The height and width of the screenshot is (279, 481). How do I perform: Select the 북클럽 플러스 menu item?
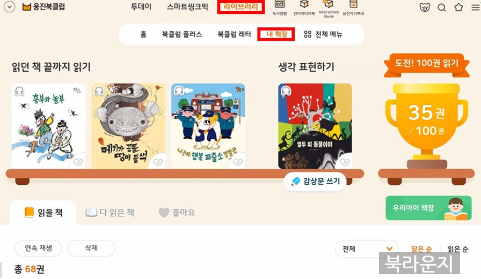(x=182, y=34)
